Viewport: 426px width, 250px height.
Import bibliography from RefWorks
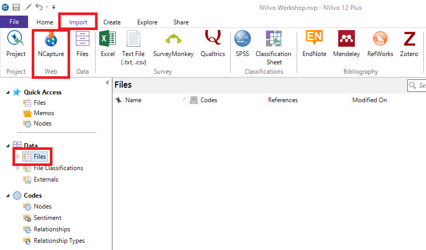380,44
